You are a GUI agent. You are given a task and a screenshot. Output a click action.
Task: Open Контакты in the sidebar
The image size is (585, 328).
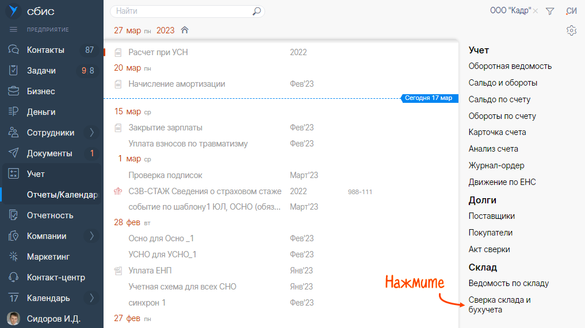click(x=45, y=50)
